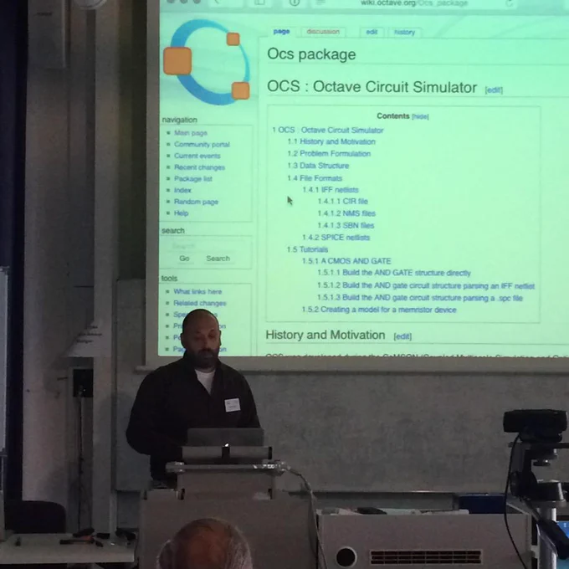Hide the Contents table via [hide]
The width and height of the screenshot is (569, 569).
click(420, 116)
